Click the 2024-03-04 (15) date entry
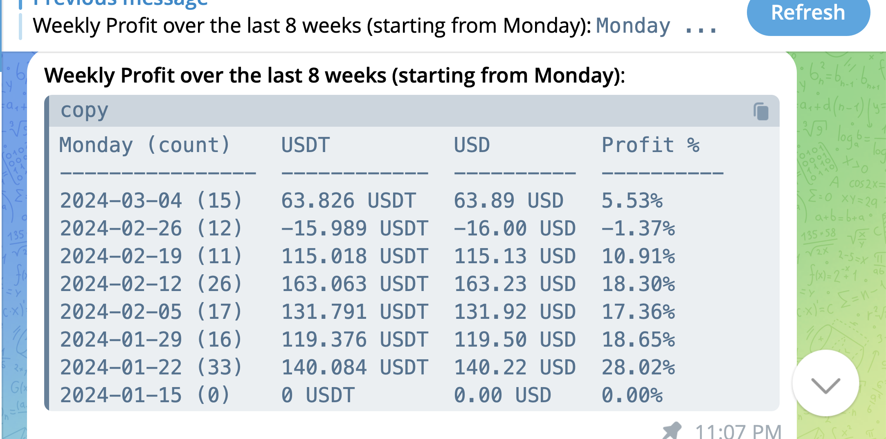The width and height of the screenshot is (886, 439). pos(151,201)
